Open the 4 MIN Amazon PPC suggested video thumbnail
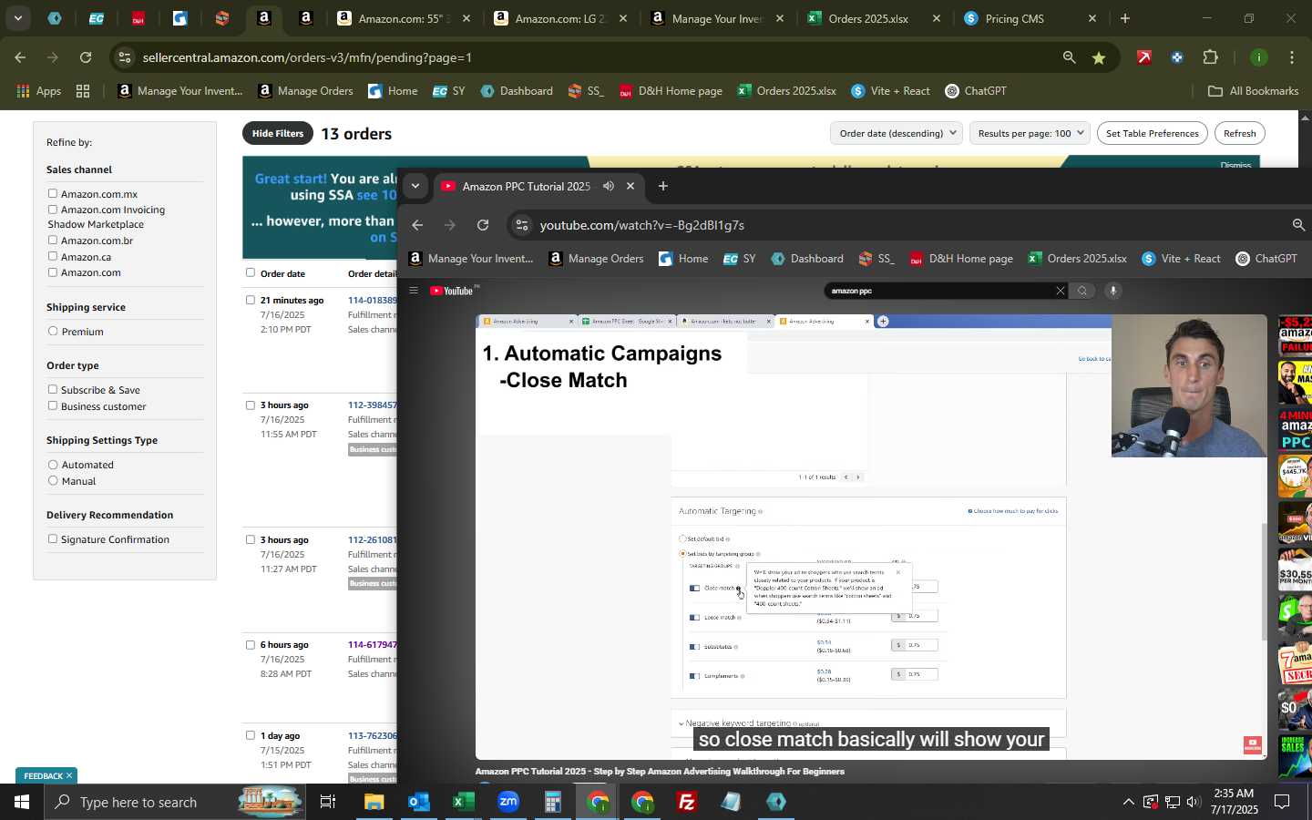Screen dimensions: 1312x820 click(1295, 429)
